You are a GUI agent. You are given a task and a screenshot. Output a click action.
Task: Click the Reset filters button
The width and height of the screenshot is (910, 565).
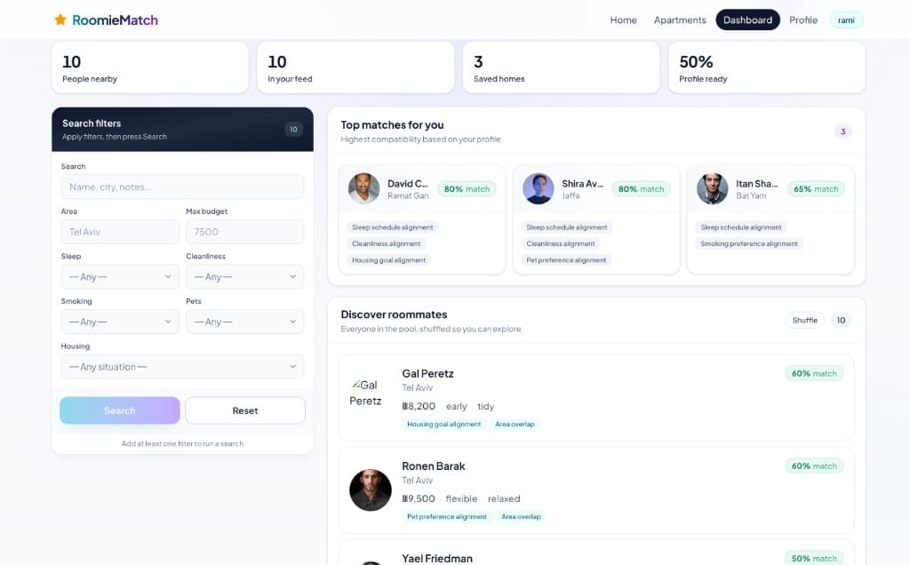pos(245,410)
